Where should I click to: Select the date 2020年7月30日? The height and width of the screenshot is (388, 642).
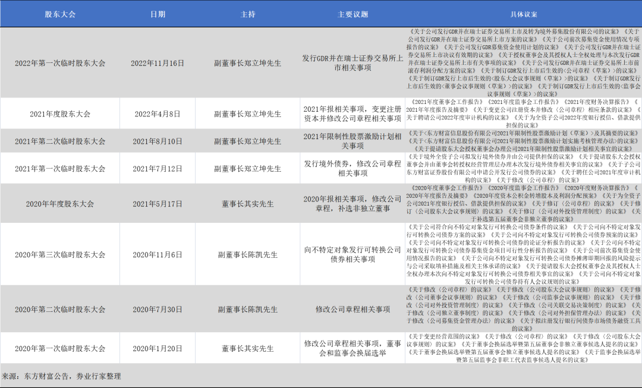pos(158,309)
